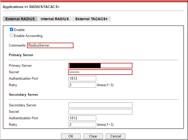Hit the Cancel button
This screenshot has height=140, width=188.
116,136
